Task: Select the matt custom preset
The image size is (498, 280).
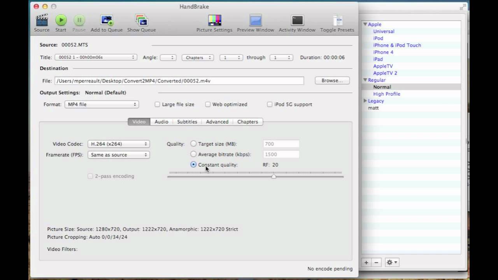Action: pyautogui.click(x=373, y=108)
